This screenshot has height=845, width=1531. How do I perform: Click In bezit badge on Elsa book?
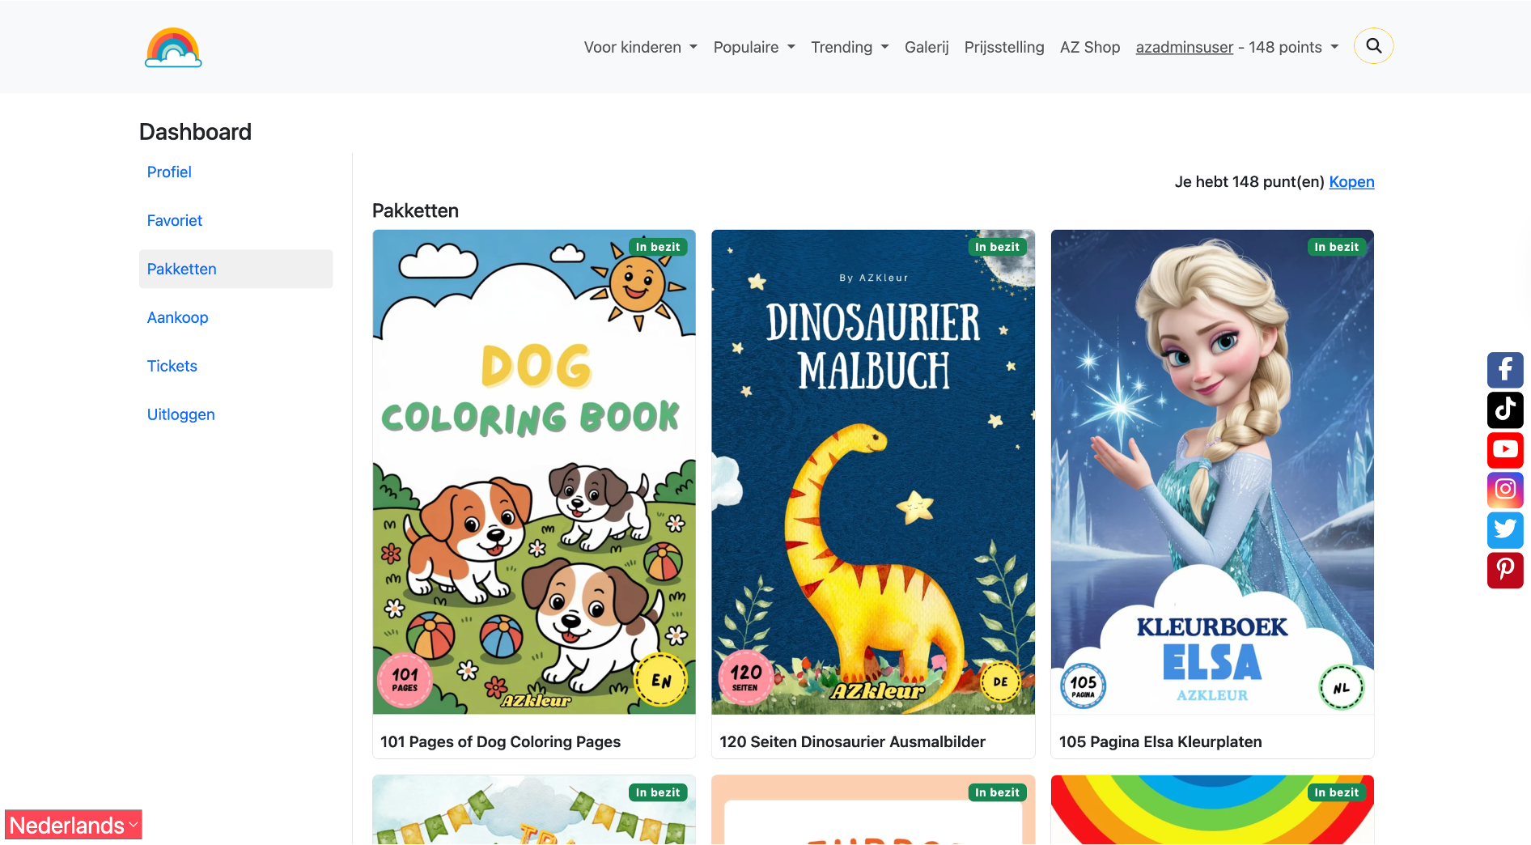point(1336,247)
